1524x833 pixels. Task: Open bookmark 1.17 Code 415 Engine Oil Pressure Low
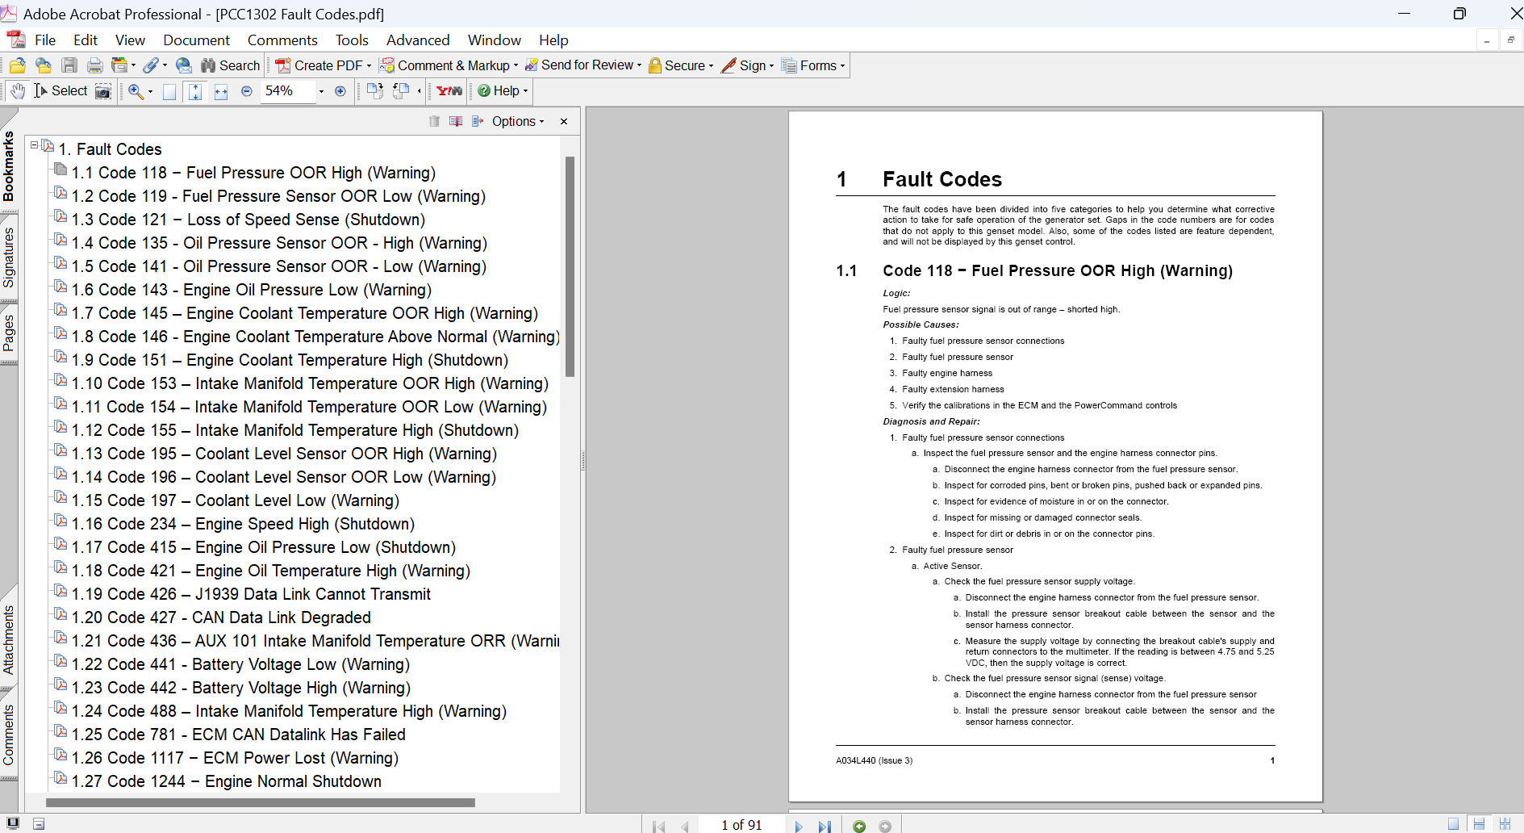(x=263, y=547)
